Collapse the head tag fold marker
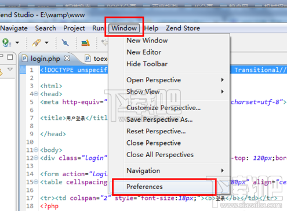This screenshot has width=287, height=211. point(36,94)
